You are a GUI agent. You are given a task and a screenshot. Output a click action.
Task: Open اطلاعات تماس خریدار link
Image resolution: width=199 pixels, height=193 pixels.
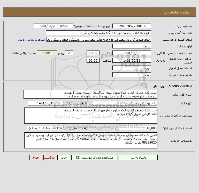coord(32,40)
